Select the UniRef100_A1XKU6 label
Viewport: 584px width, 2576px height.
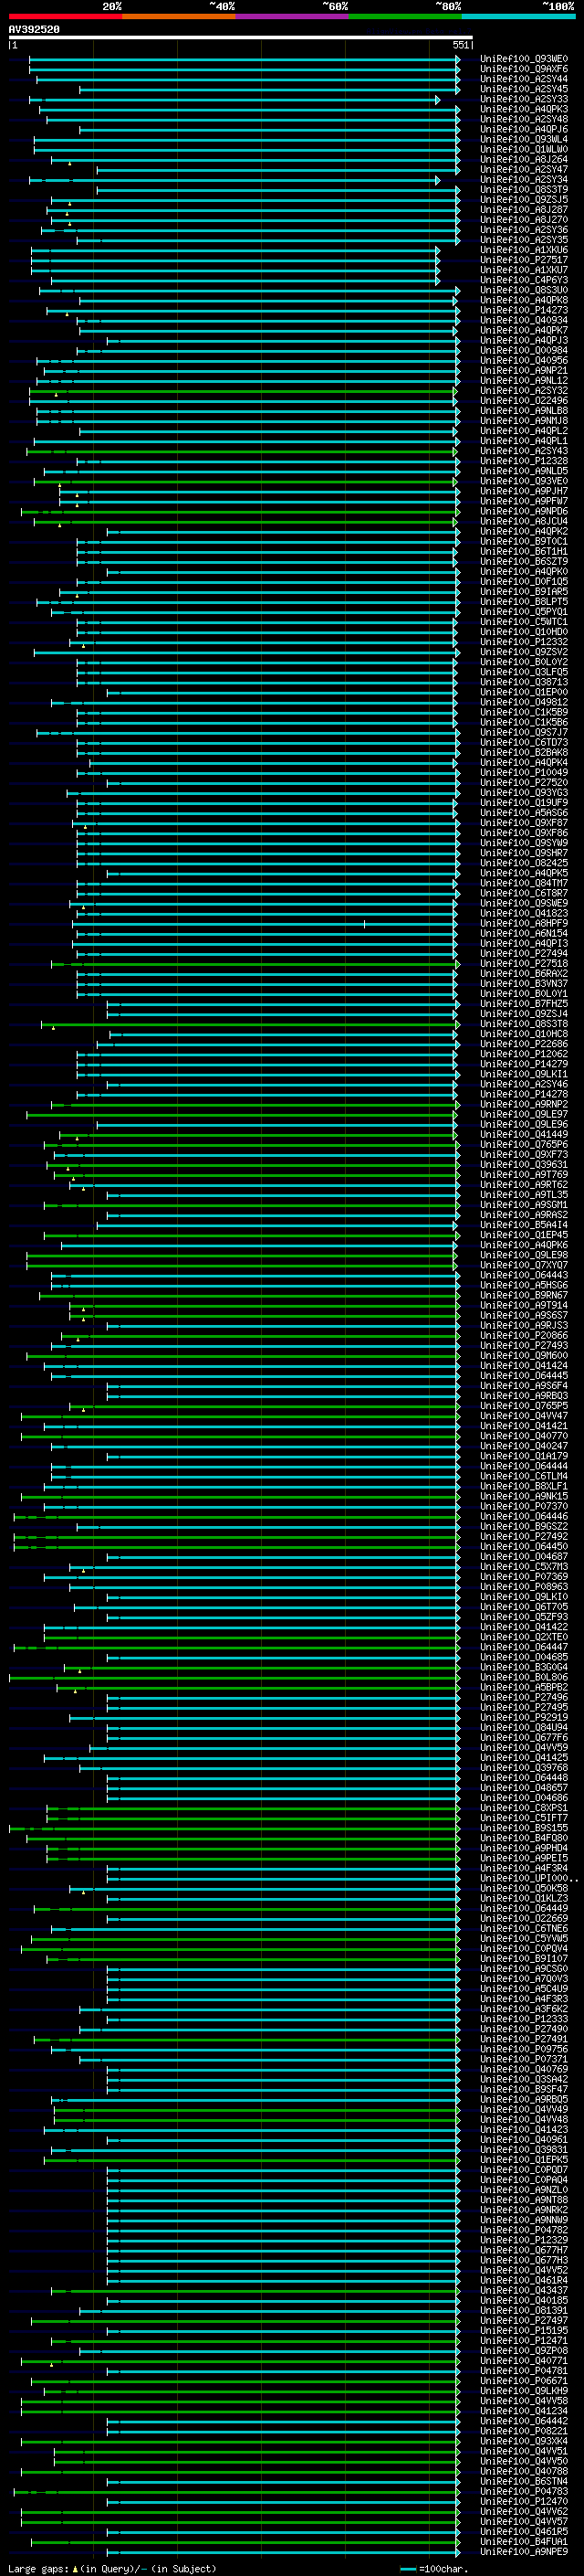[524, 250]
